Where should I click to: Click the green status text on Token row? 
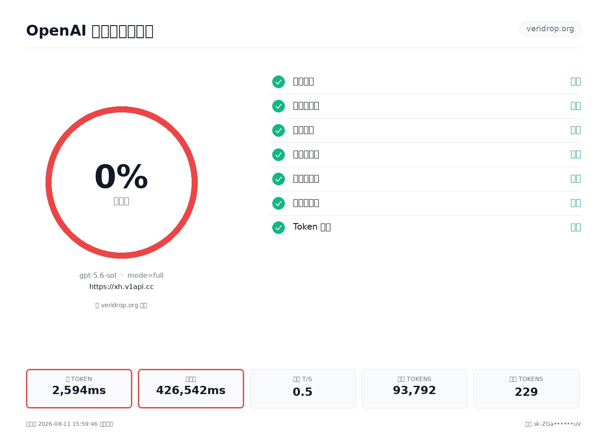[x=576, y=227]
